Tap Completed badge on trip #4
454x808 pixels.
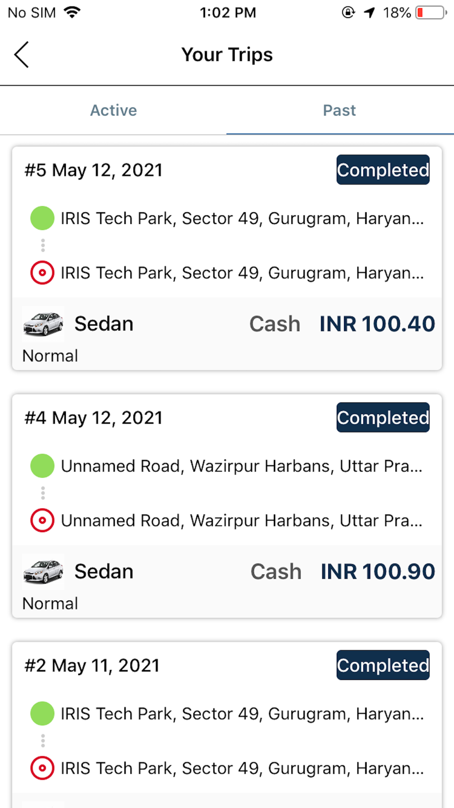pyautogui.click(x=383, y=418)
